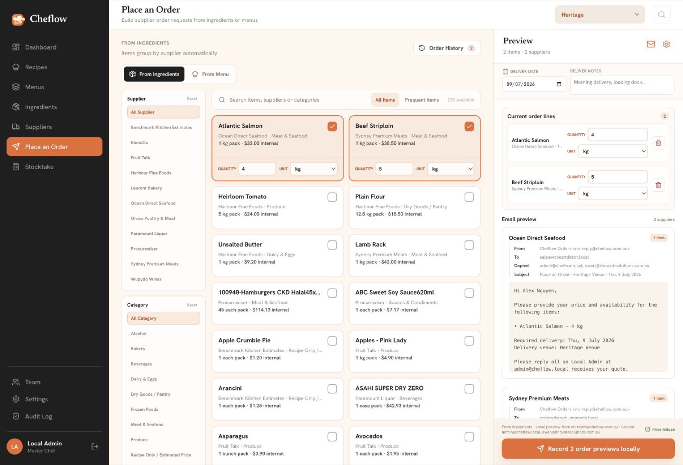683x465 pixels.
Task: Click the Price hidden shield indicator
Action: click(660, 430)
